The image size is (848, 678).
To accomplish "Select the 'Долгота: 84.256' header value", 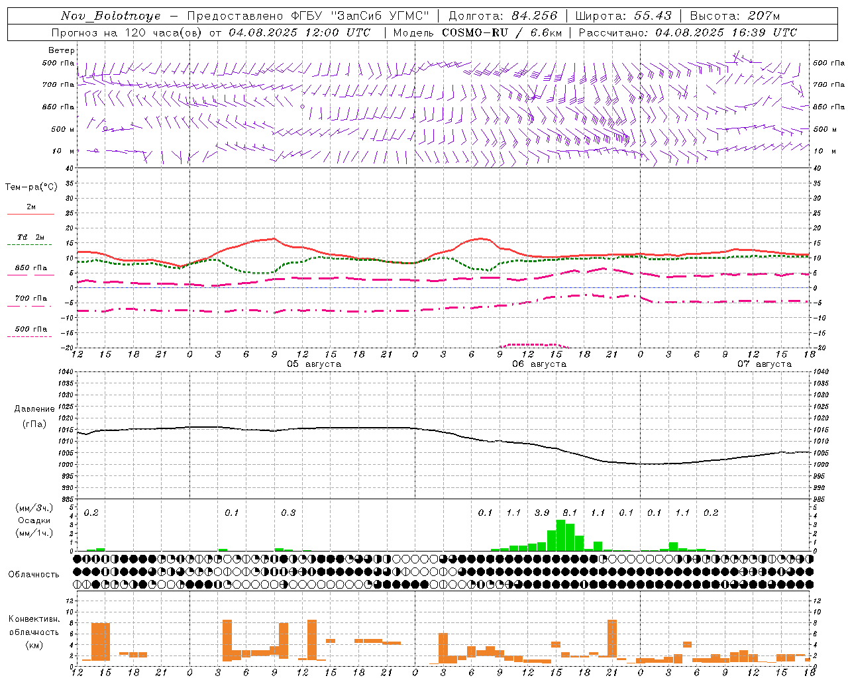I will 503,16.
